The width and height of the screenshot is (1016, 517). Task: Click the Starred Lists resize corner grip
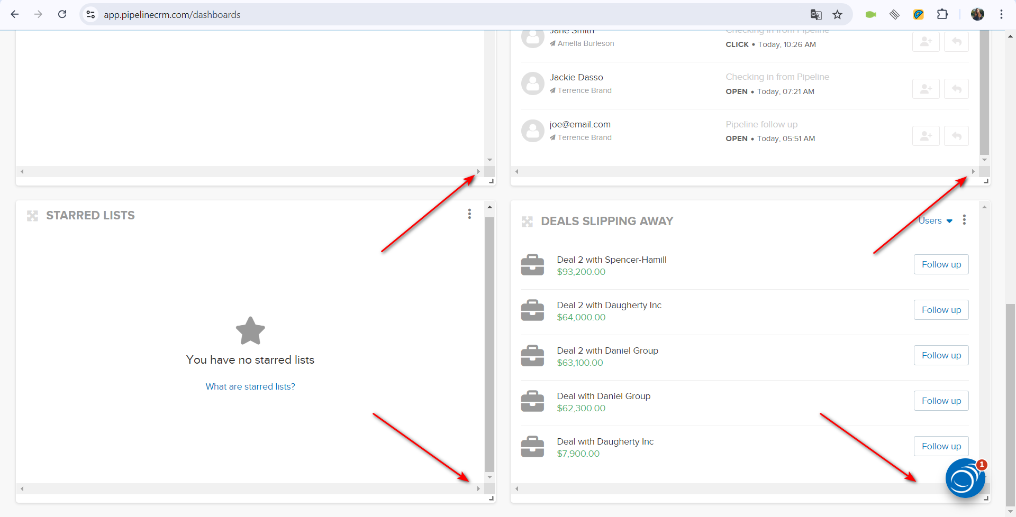[x=491, y=498]
